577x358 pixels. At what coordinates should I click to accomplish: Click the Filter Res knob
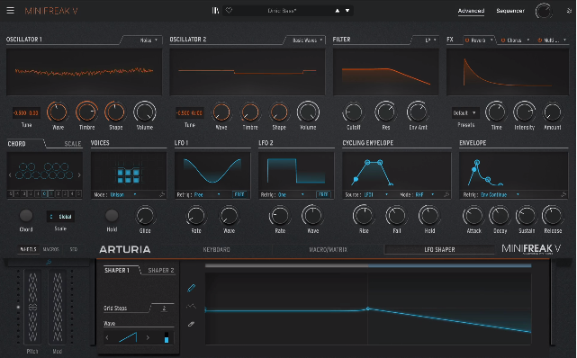point(385,112)
